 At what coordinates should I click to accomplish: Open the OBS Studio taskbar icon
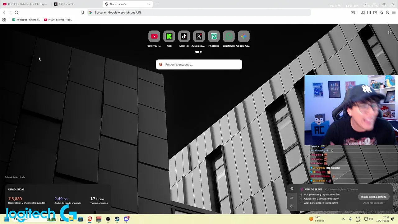(108, 219)
